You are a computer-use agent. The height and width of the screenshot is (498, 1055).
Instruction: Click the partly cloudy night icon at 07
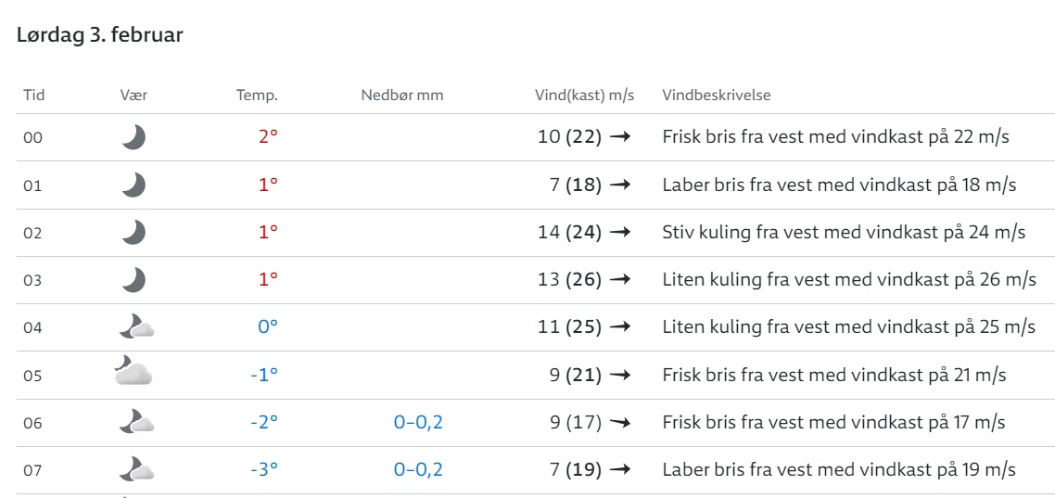tap(136, 469)
